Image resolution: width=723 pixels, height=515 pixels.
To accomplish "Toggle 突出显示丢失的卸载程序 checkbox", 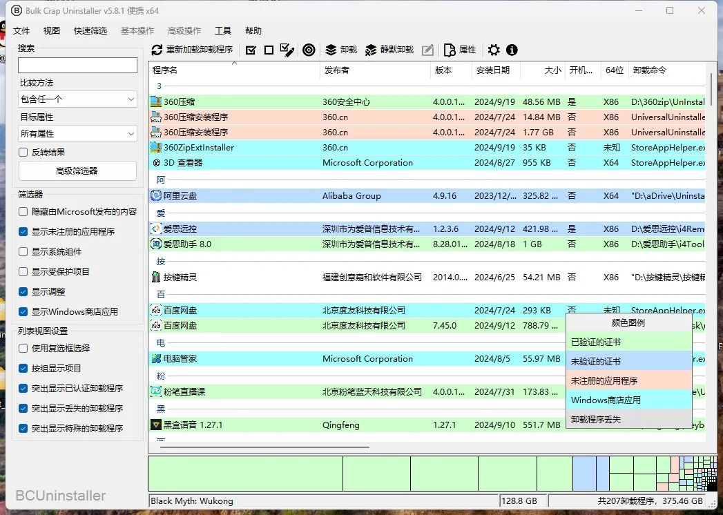I will point(23,409).
